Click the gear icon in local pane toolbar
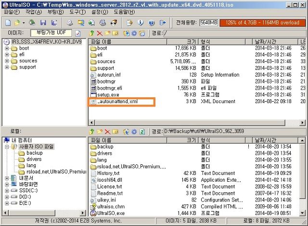The width and height of the screenshot is (308, 226). [x=134, y=132]
